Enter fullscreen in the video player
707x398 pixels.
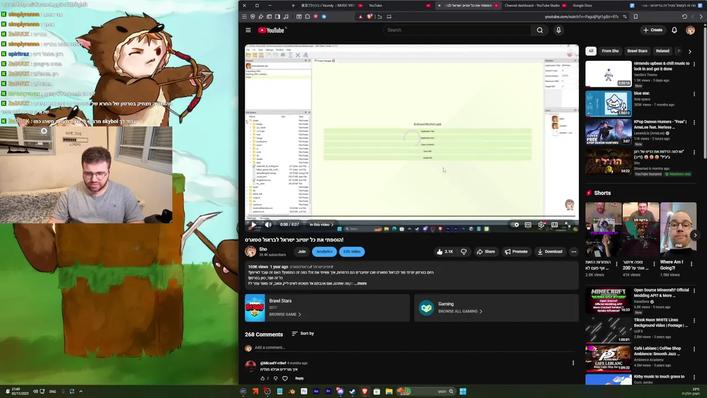pos(567,224)
